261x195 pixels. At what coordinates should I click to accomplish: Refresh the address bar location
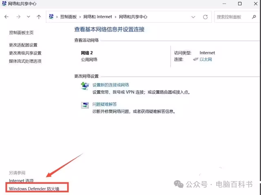(206, 17)
